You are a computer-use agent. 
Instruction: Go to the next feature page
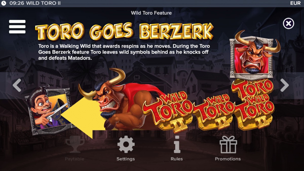[284, 85]
